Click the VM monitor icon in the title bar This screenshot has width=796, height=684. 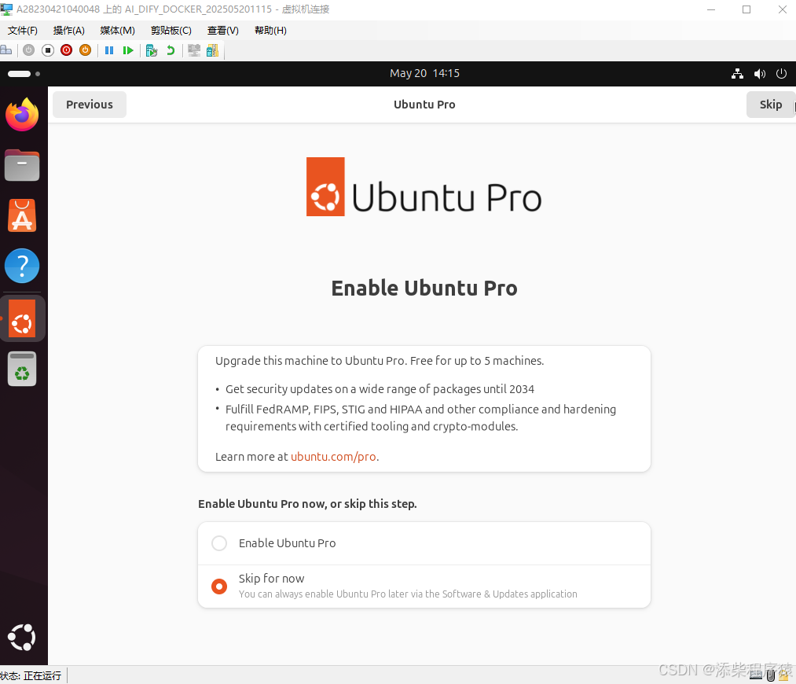(6, 9)
